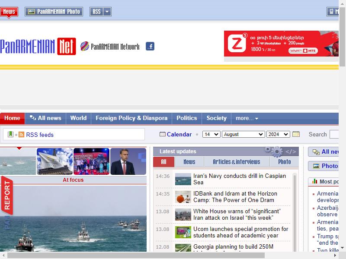Screen dimensions: 346x259
Task: Click the PanARMENIAN Photo button
Action: (x=54, y=12)
